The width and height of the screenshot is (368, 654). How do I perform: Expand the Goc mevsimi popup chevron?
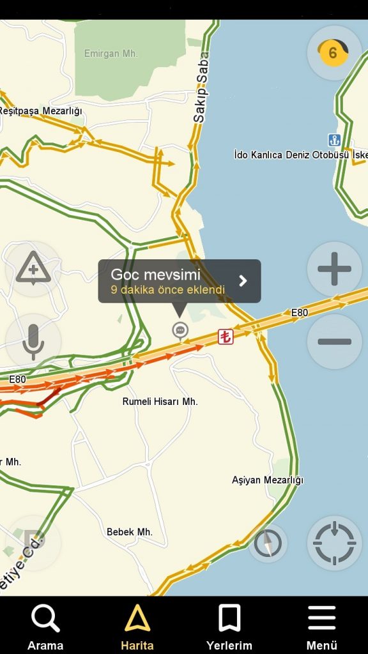coord(243,281)
